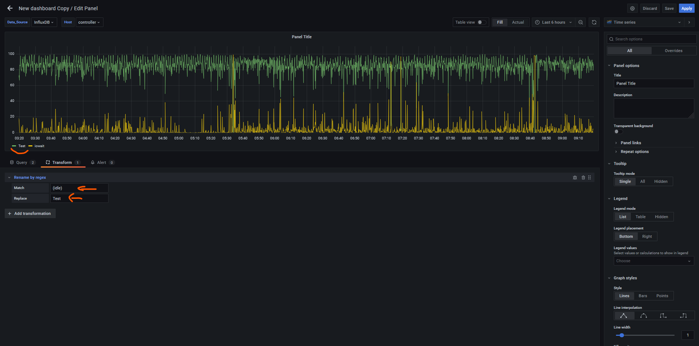Click the Apply button
This screenshot has width=699, height=346.
687,8
